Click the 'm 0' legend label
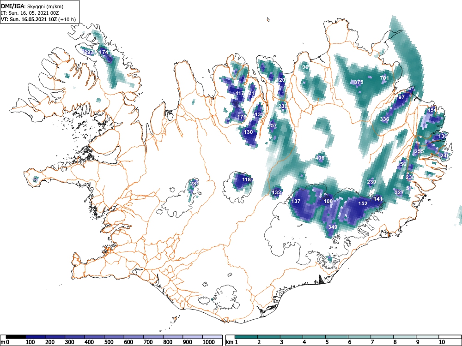This screenshot has width=462, height=346. coord(5,342)
